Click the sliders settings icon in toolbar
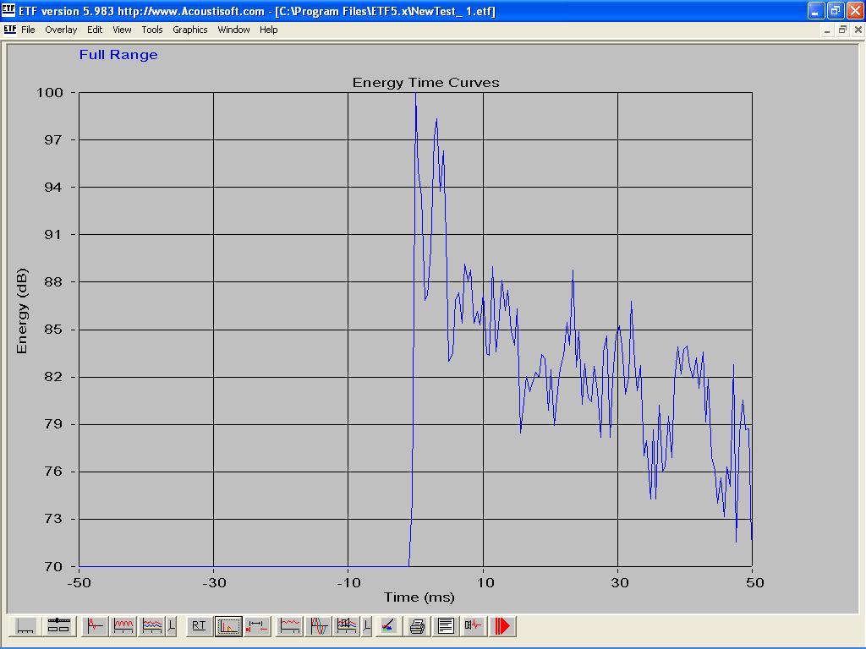The height and width of the screenshot is (649, 866). click(x=58, y=626)
